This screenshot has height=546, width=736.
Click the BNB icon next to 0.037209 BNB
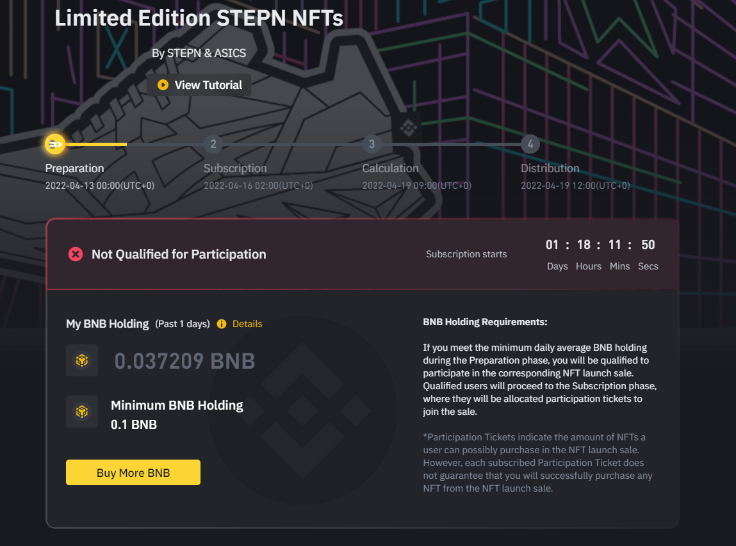pos(82,361)
